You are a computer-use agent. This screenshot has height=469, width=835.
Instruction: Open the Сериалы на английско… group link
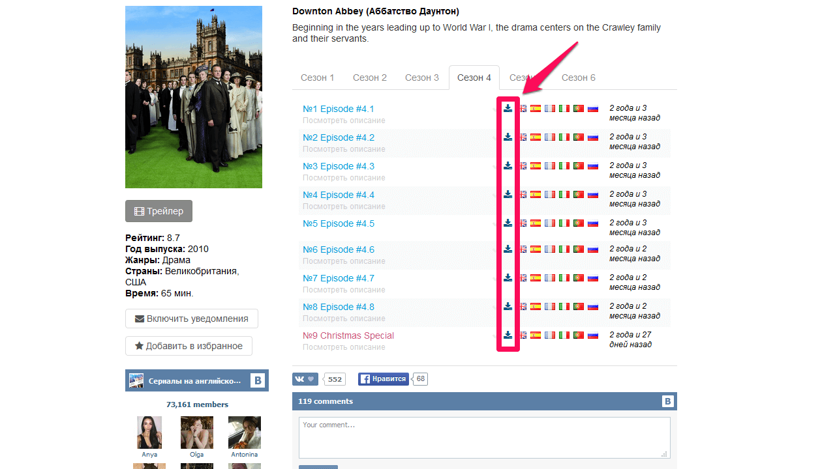194,381
